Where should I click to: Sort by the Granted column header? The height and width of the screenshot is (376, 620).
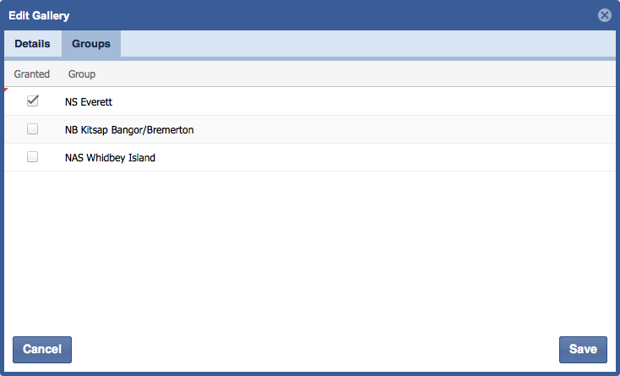(32, 74)
